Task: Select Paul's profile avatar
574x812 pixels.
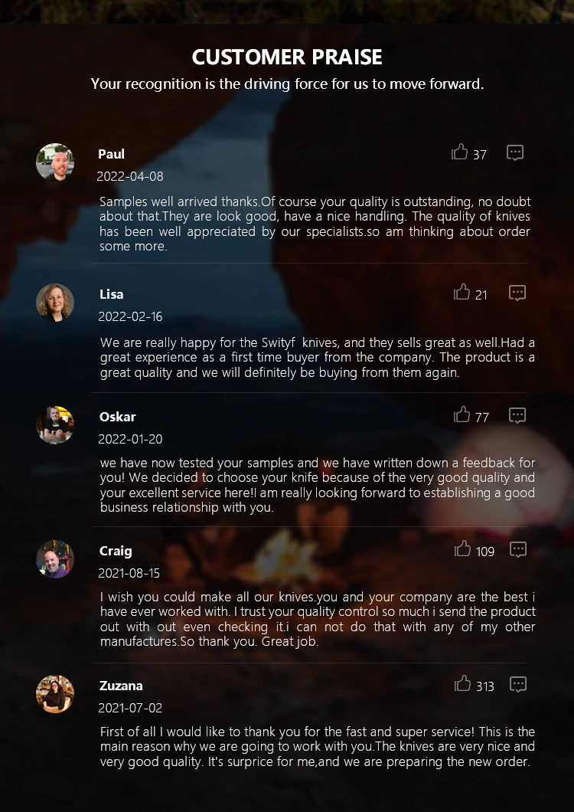Action: [x=55, y=162]
